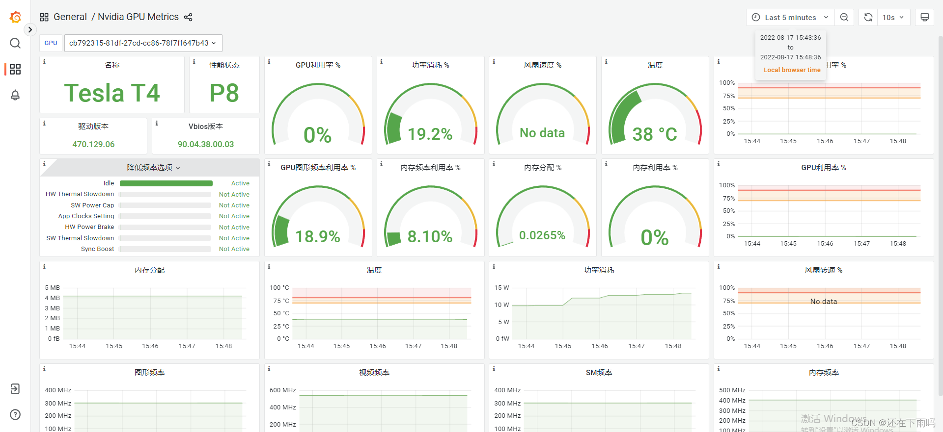The image size is (943, 432).
Task: Click the Idle green status bar
Action: click(x=166, y=183)
